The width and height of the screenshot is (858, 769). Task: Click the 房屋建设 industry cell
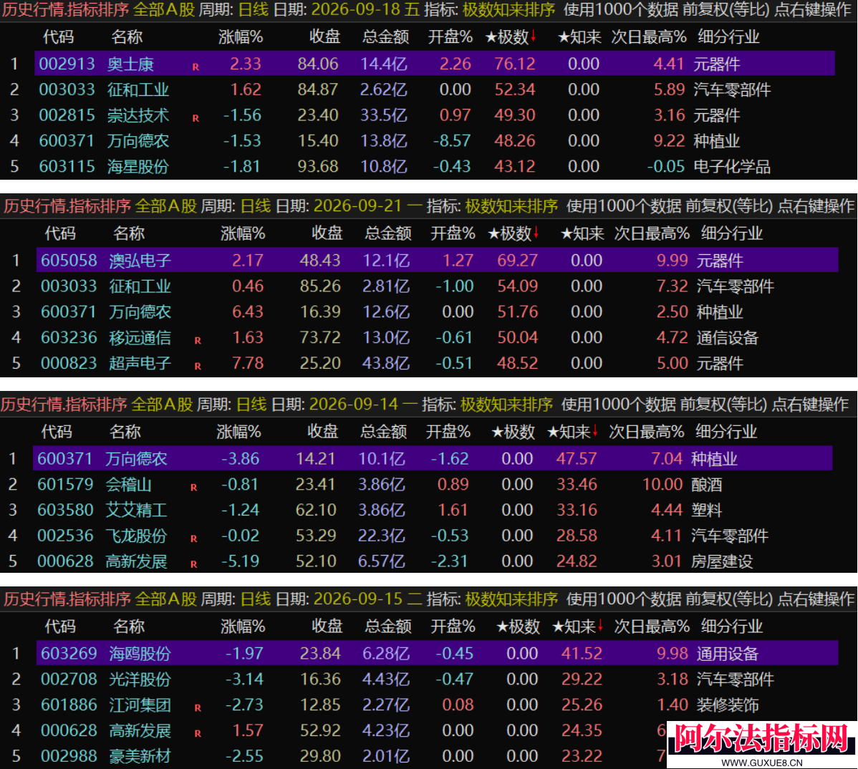tap(723, 561)
